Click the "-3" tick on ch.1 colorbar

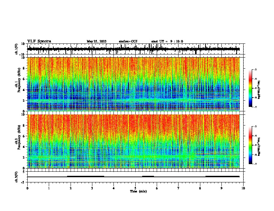tap(255, 70)
